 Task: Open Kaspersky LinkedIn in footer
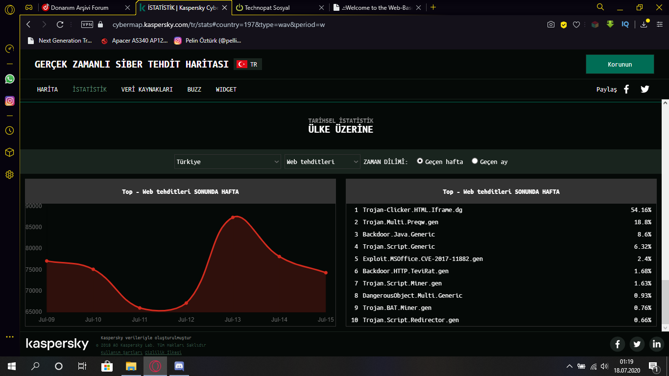click(x=657, y=344)
